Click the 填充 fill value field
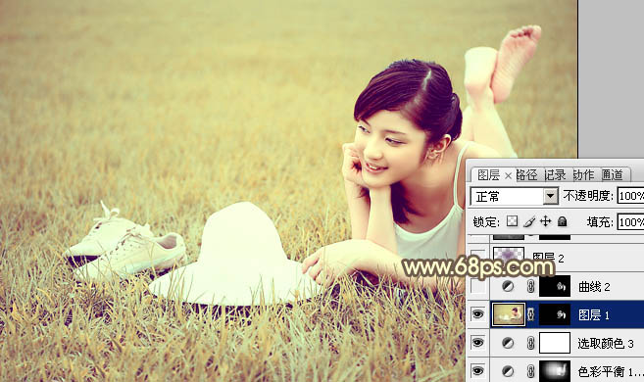 (630, 222)
